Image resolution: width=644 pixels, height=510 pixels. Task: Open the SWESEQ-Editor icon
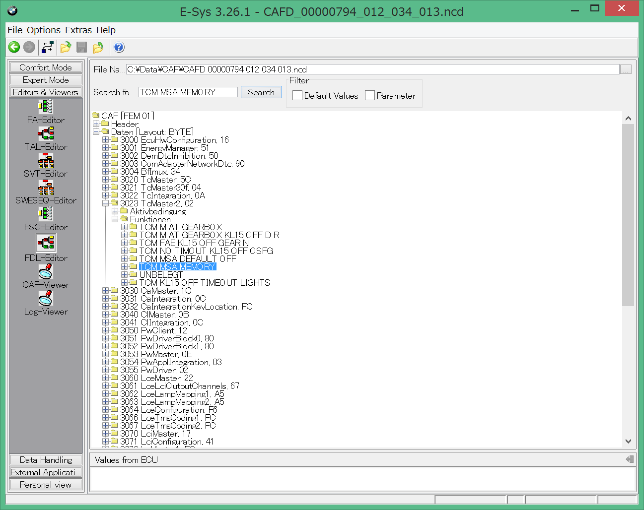point(46,187)
